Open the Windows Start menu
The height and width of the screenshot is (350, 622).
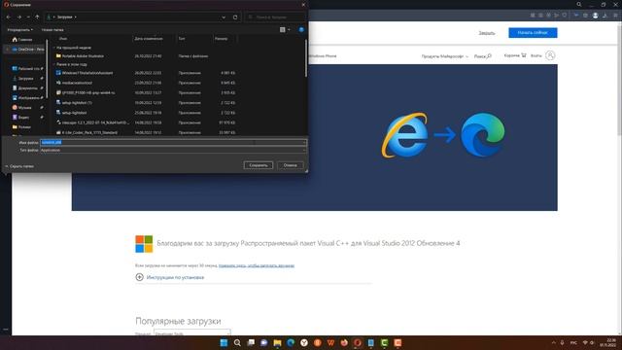click(x=224, y=343)
